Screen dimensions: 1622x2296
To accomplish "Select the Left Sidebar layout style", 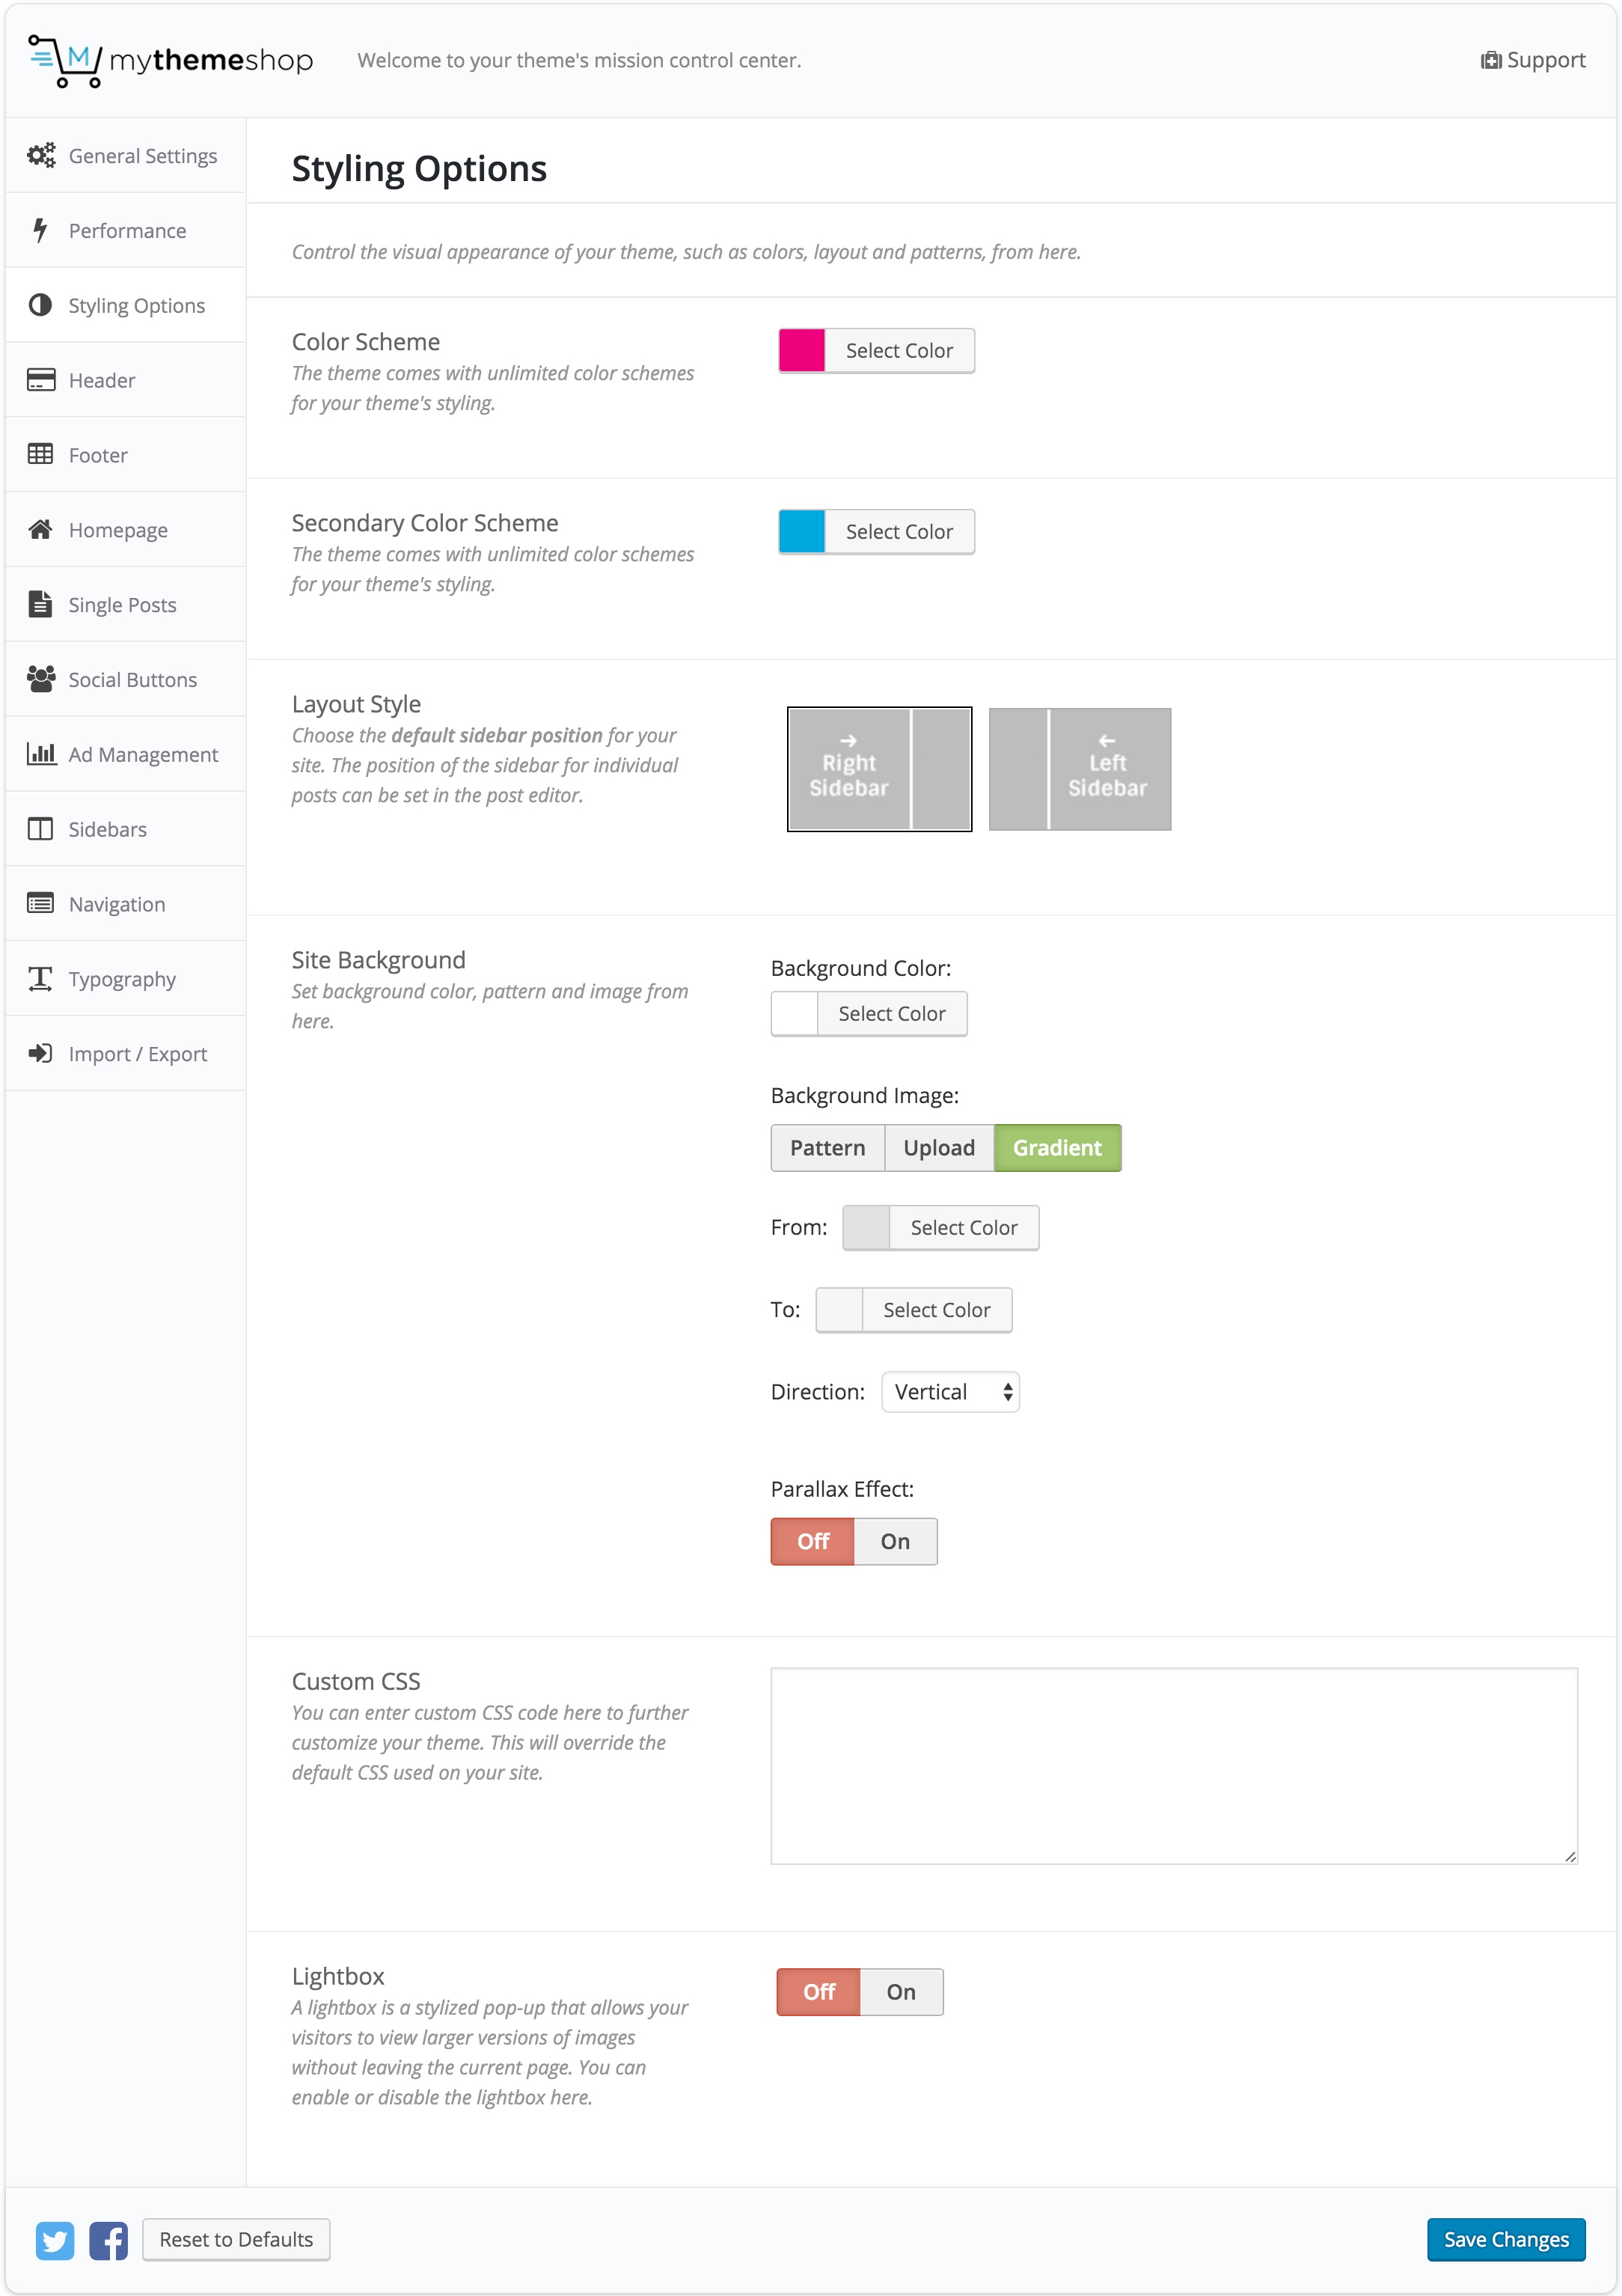I will coord(1079,769).
